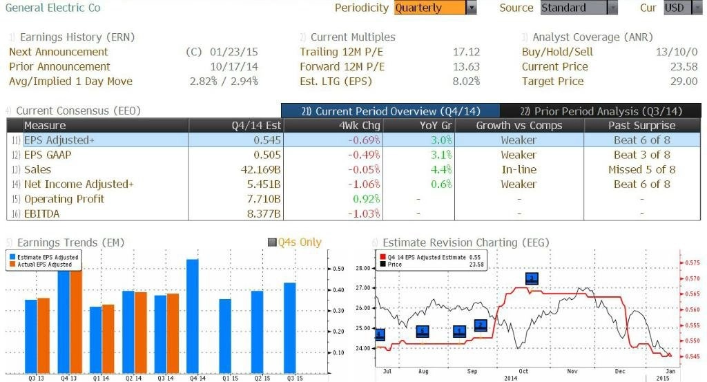Select the Sales measure row
Screen dimensions: 707x382
tap(353, 169)
